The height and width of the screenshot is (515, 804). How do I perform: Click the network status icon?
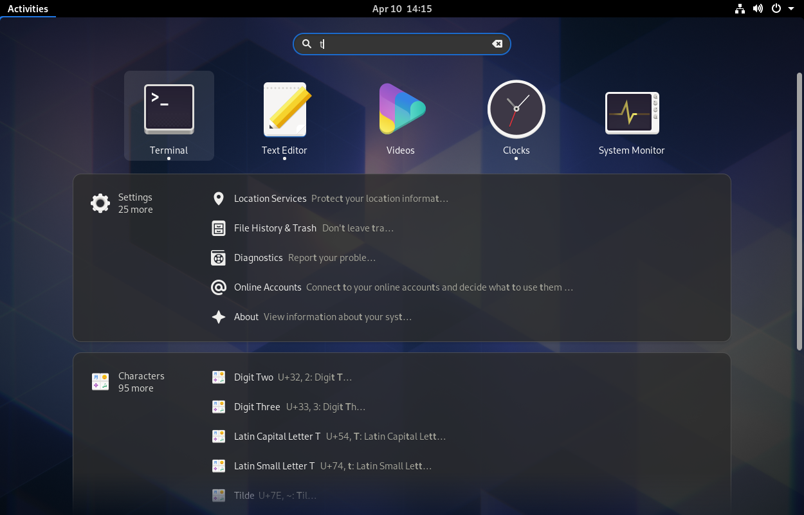coord(740,9)
